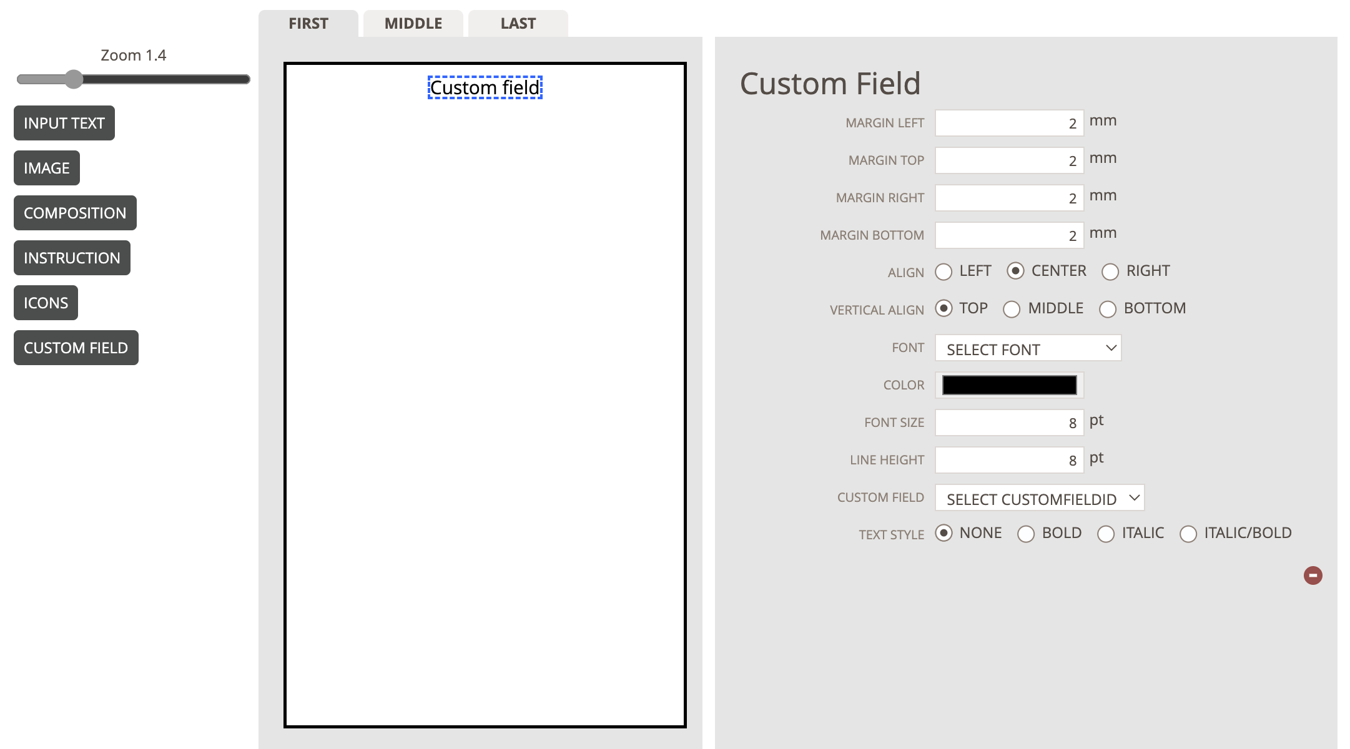Select RIGHT horizontal align option
The height and width of the screenshot is (749, 1350).
click(1110, 272)
